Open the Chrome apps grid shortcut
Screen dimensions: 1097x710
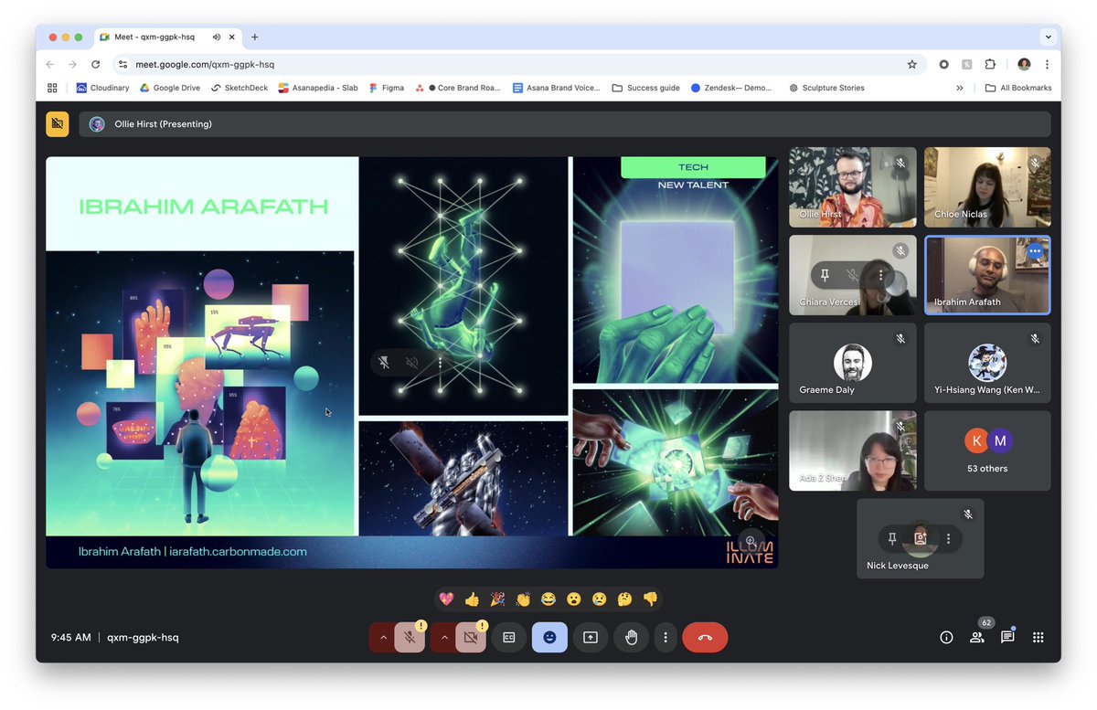52,88
